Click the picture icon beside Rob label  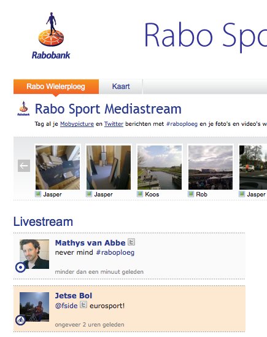click(191, 194)
